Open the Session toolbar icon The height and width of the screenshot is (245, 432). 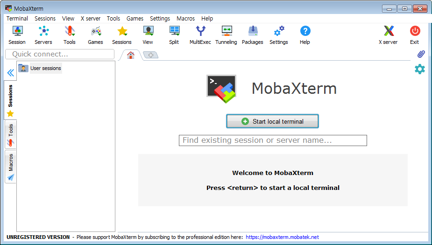17,35
